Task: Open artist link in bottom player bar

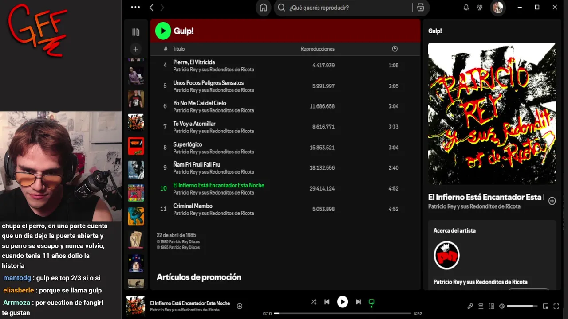Action: click(x=185, y=310)
